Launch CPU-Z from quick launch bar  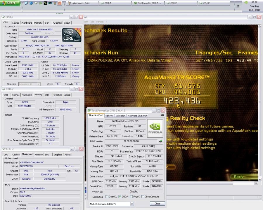pos(36,3)
